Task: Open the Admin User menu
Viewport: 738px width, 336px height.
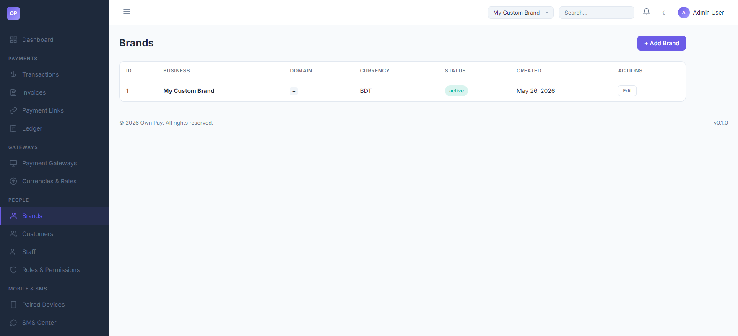Action: pos(701,13)
